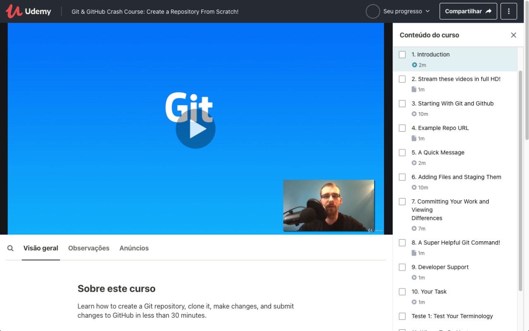Click the Udemy logo
529x331 pixels.
coord(29,12)
